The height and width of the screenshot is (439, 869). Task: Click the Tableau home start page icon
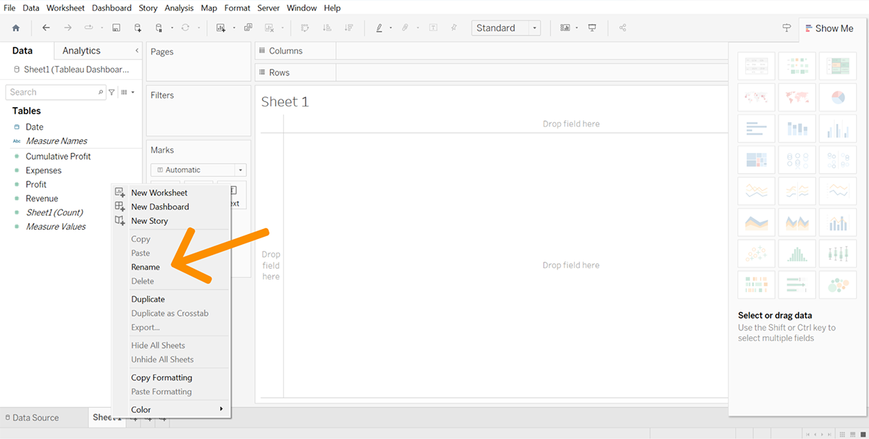pyautogui.click(x=16, y=28)
